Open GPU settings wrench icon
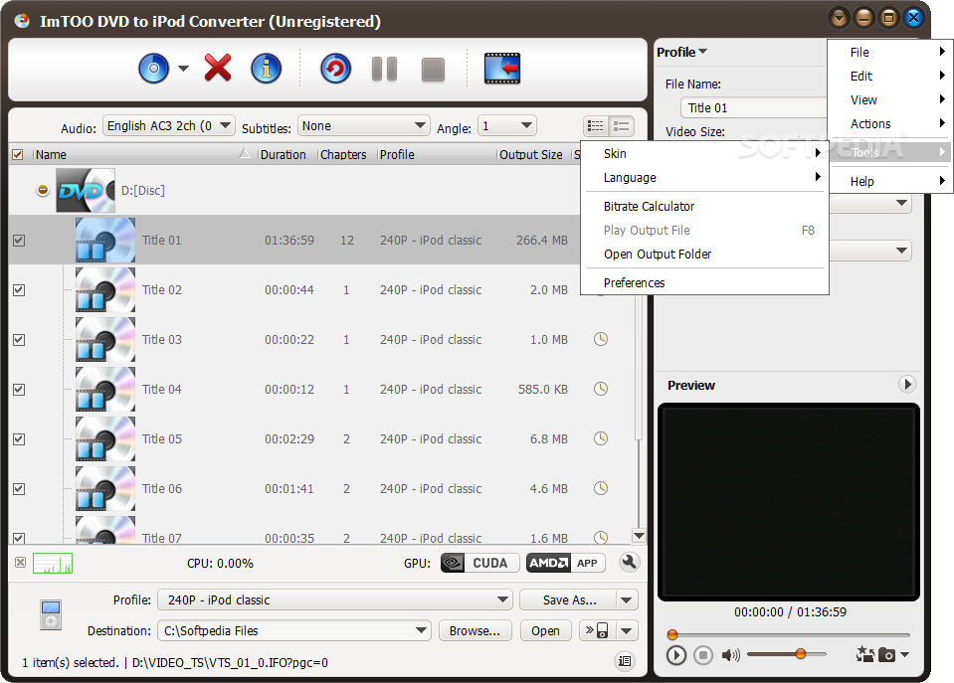This screenshot has width=954, height=683. tap(629, 562)
